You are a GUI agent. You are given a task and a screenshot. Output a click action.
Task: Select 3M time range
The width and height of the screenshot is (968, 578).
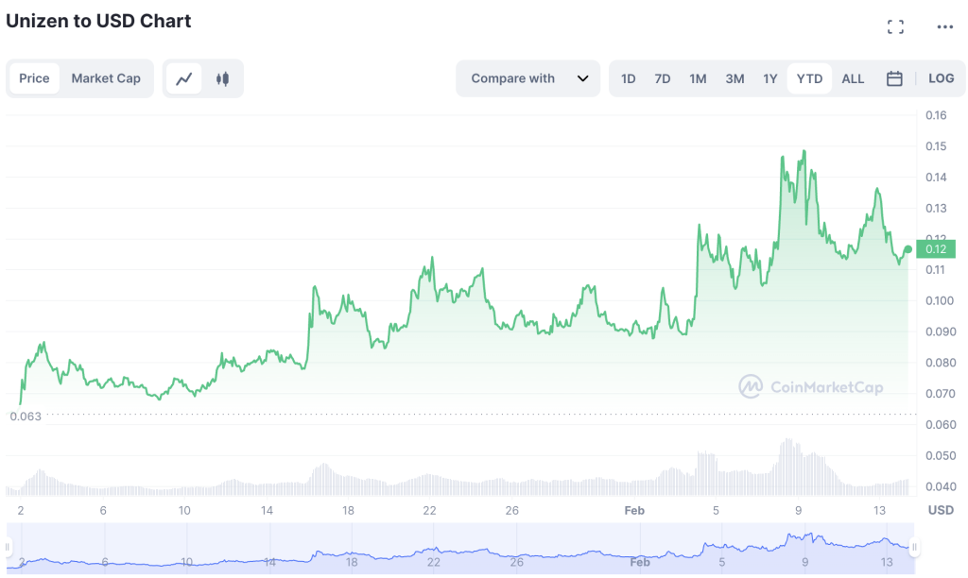[735, 79]
